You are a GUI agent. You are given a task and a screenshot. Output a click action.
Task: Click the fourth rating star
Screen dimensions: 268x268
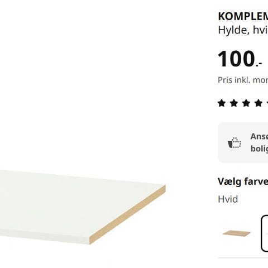tap(259, 103)
